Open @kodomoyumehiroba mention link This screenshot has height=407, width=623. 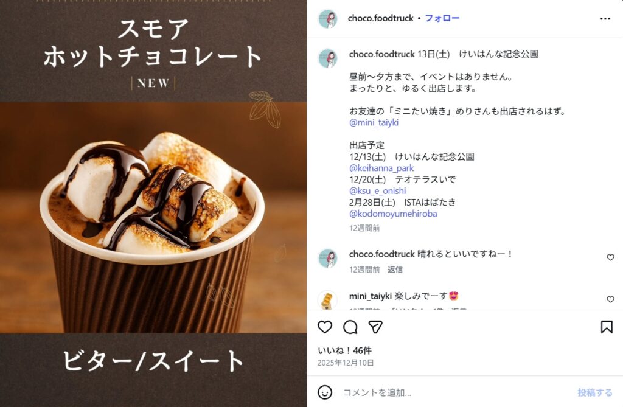(x=393, y=214)
